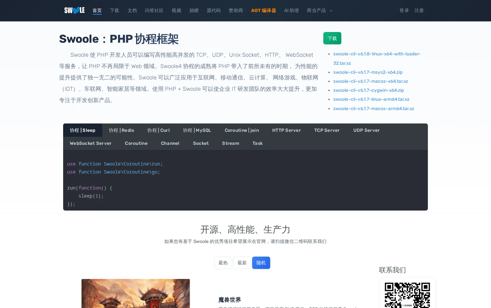Screen dimensions: 491x308
Task: Show the HTTP Server example tab
Action: (287, 130)
